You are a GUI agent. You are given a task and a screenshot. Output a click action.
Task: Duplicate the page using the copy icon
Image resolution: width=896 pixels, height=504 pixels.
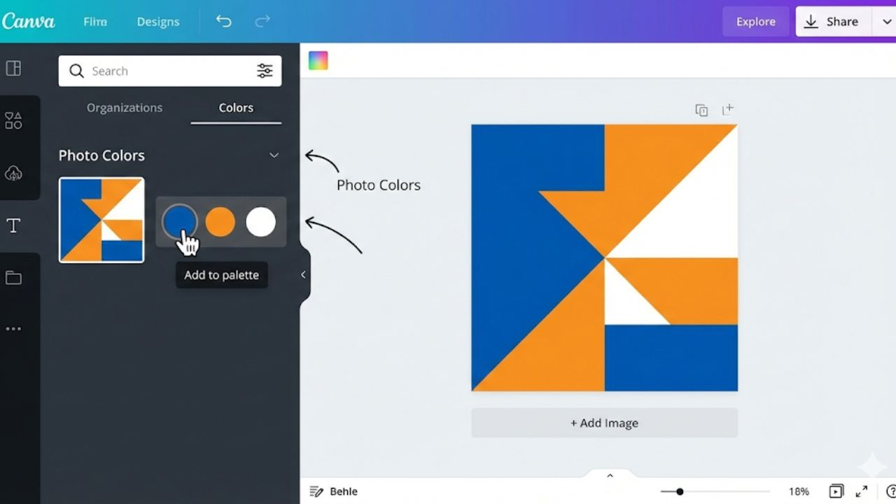[701, 110]
